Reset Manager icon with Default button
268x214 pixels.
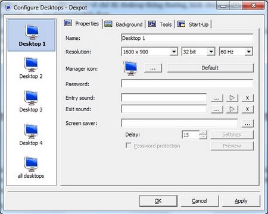210,68
